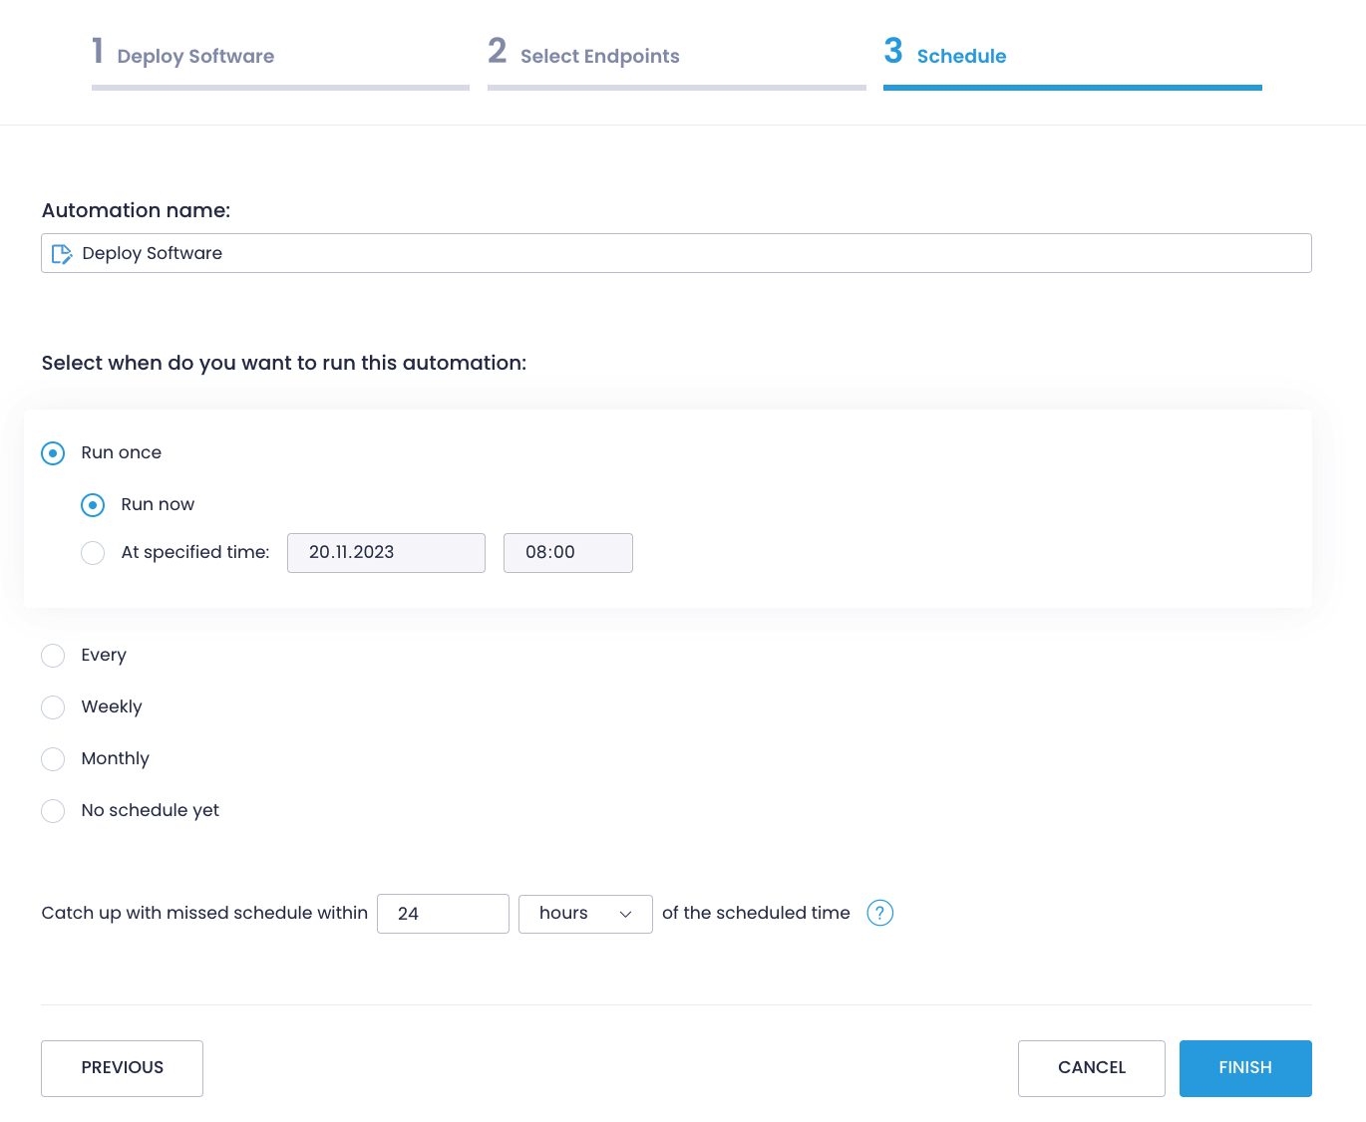This screenshot has height=1122, width=1366.
Task: Click the step 3 number icon
Action: pos(892,50)
